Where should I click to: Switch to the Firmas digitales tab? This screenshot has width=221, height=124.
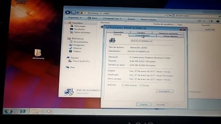click(x=170, y=36)
